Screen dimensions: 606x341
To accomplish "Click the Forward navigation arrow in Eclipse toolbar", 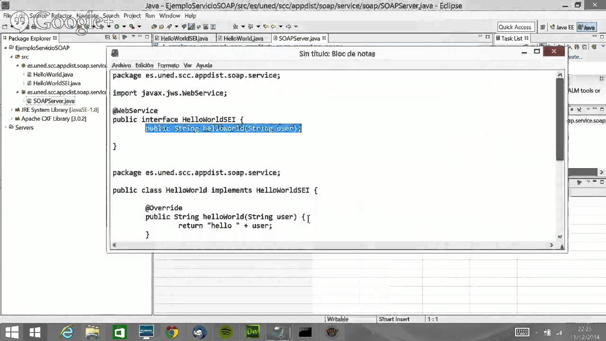I will pos(288,27).
